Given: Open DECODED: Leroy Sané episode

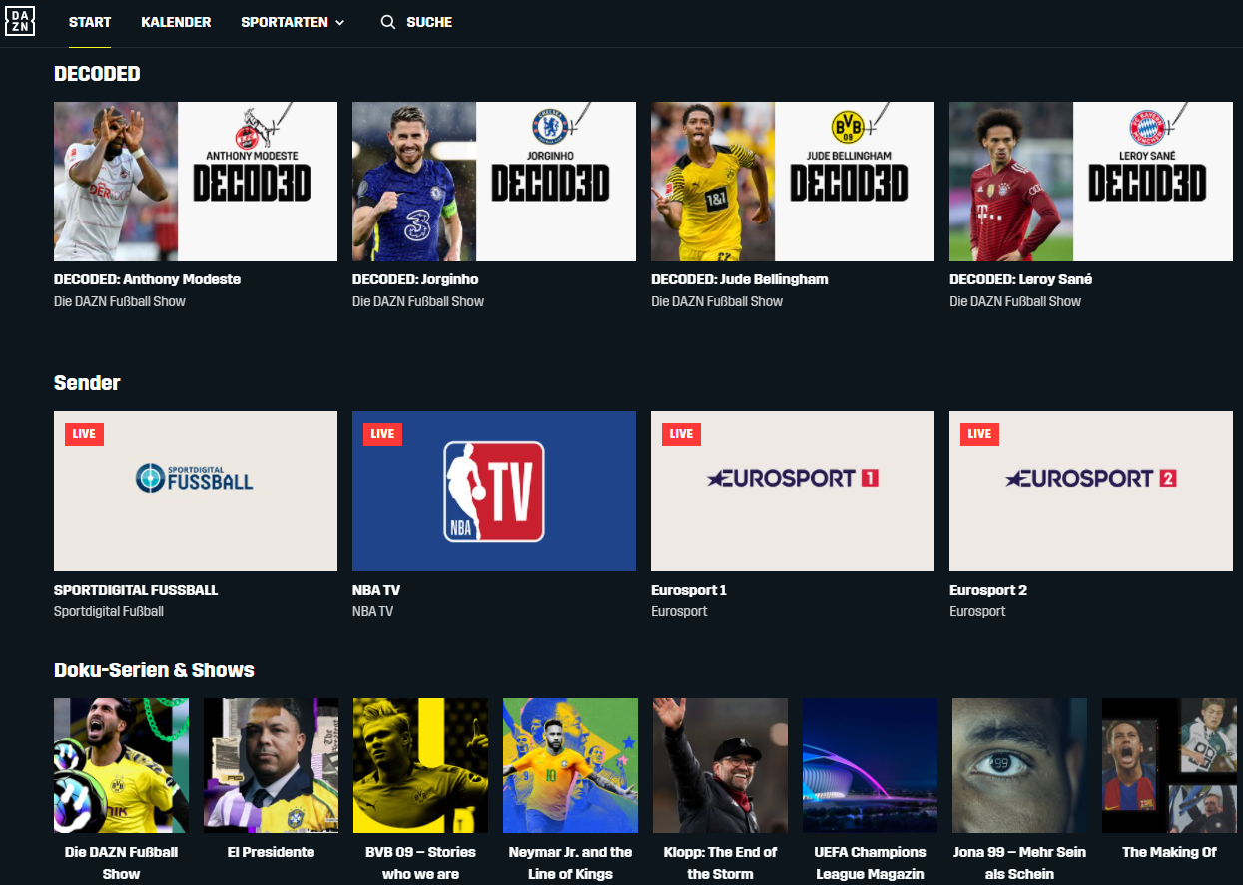Looking at the screenshot, I should (1090, 181).
